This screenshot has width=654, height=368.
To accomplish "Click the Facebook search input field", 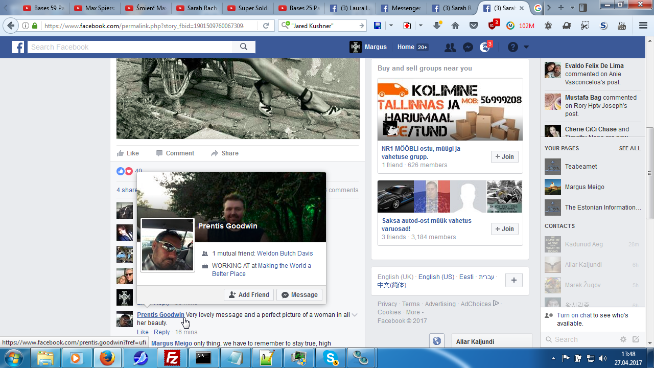I will [130, 47].
